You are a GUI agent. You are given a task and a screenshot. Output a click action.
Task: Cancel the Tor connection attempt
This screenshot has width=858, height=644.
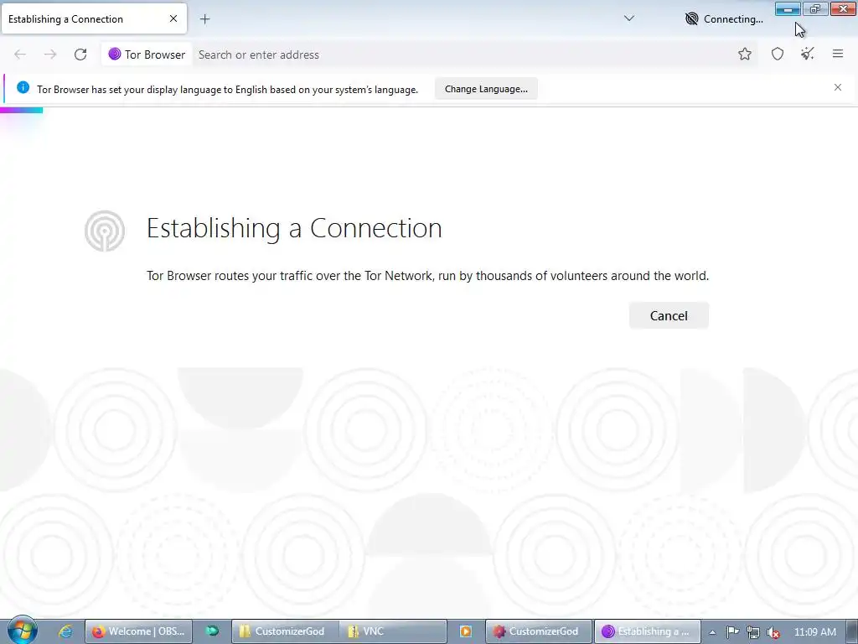[669, 315]
